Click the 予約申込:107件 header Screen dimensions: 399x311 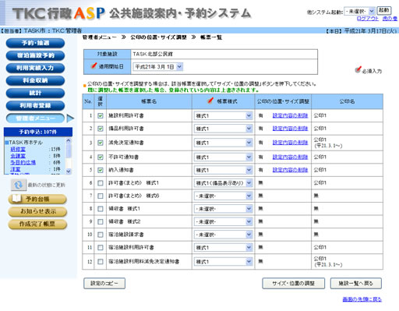pos(38,132)
